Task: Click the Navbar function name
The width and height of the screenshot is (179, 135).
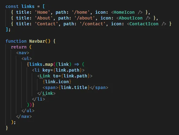Action: [x=37, y=41]
